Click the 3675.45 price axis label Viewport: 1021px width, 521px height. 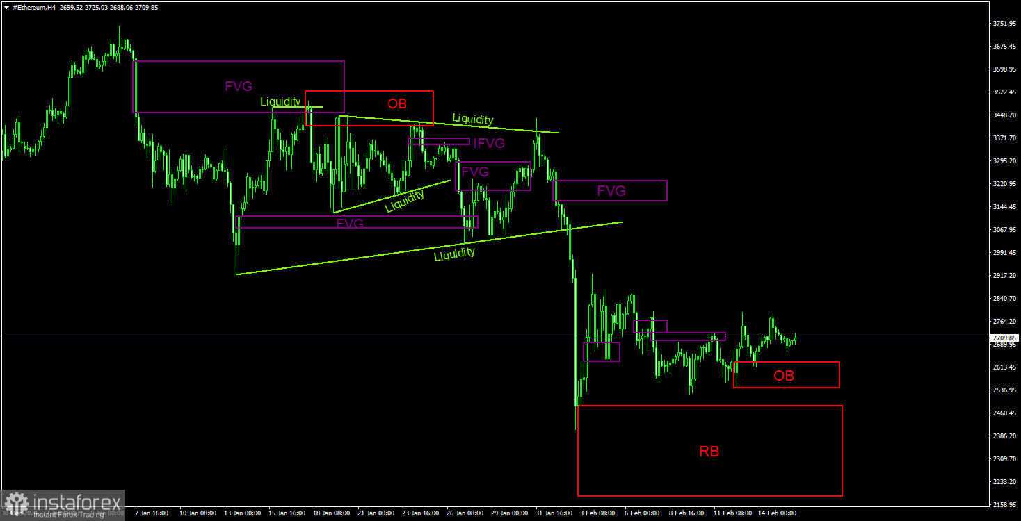(x=1005, y=47)
